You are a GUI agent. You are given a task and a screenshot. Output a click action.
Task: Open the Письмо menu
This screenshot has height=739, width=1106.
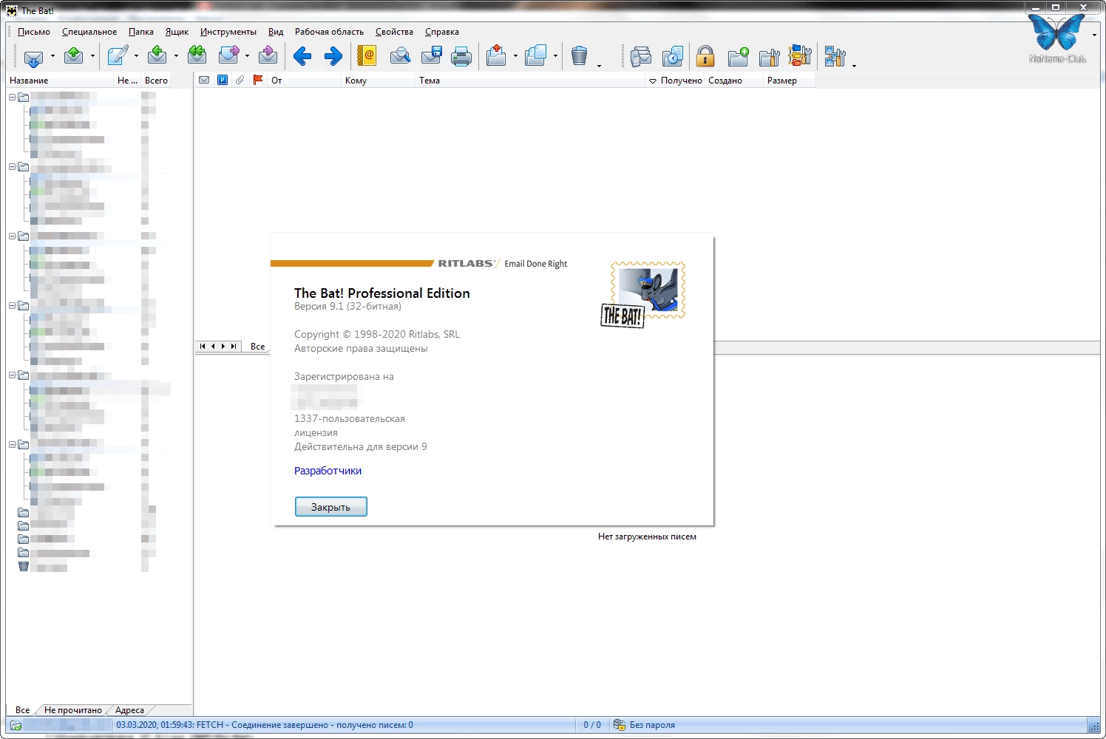click(34, 32)
